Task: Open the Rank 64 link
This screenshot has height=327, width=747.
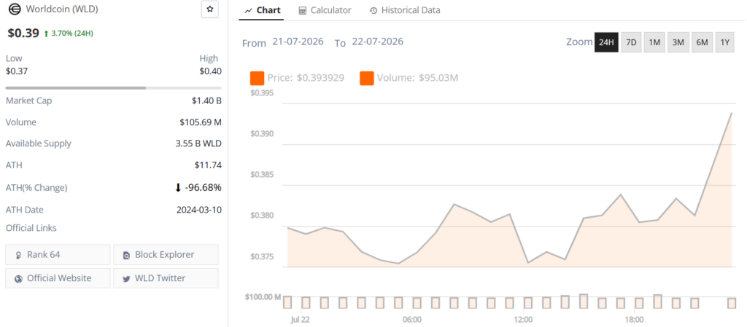Action: coord(58,254)
